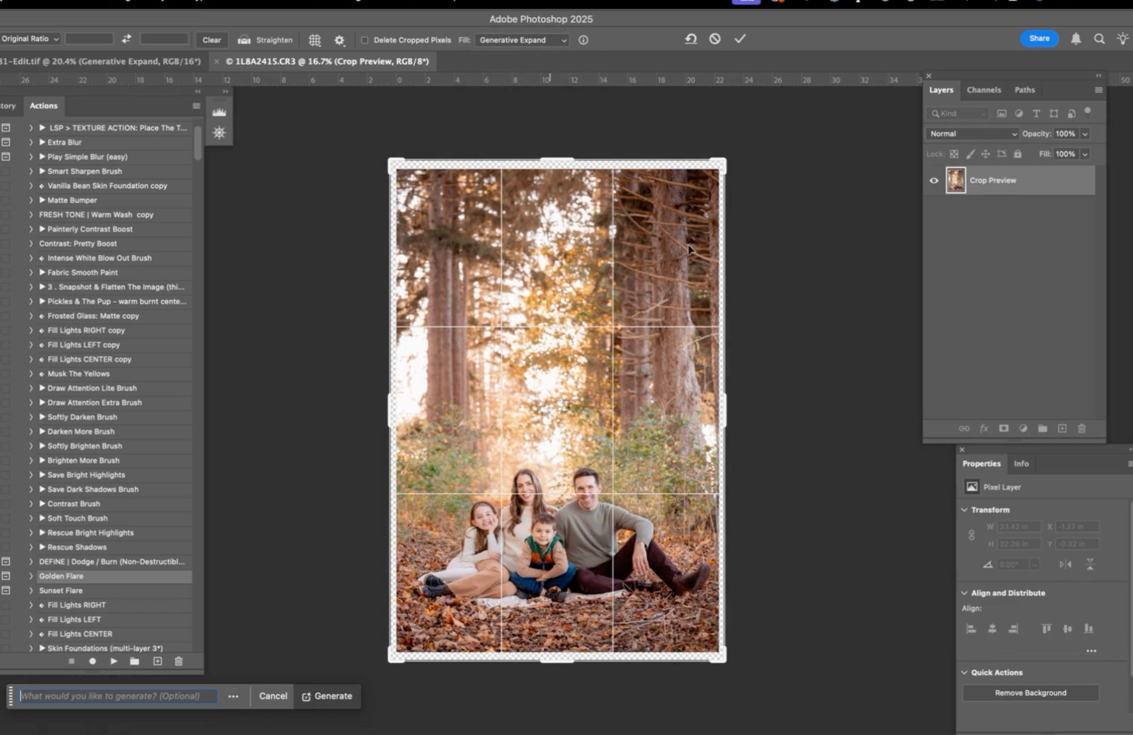Switch to the Info panel tab
Image resolution: width=1133 pixels, height=735 pixels.
pos(1021,463)
